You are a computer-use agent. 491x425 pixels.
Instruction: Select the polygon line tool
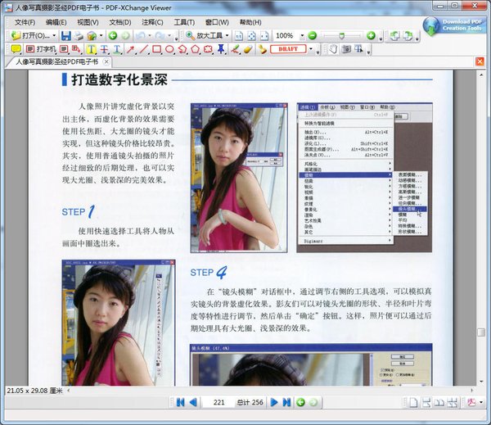pos(182,49)
